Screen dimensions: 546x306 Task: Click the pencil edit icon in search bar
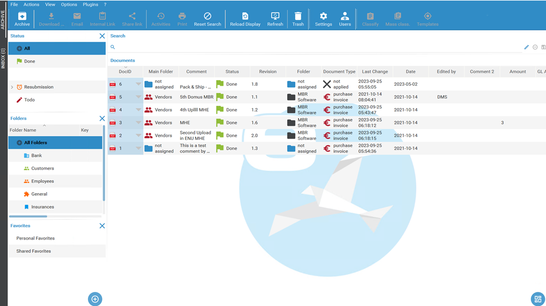526,47
